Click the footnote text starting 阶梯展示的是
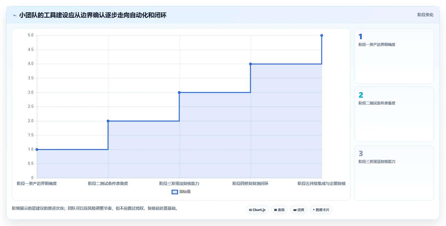Viewport: 446px width, 226px height. pos(95,209)
